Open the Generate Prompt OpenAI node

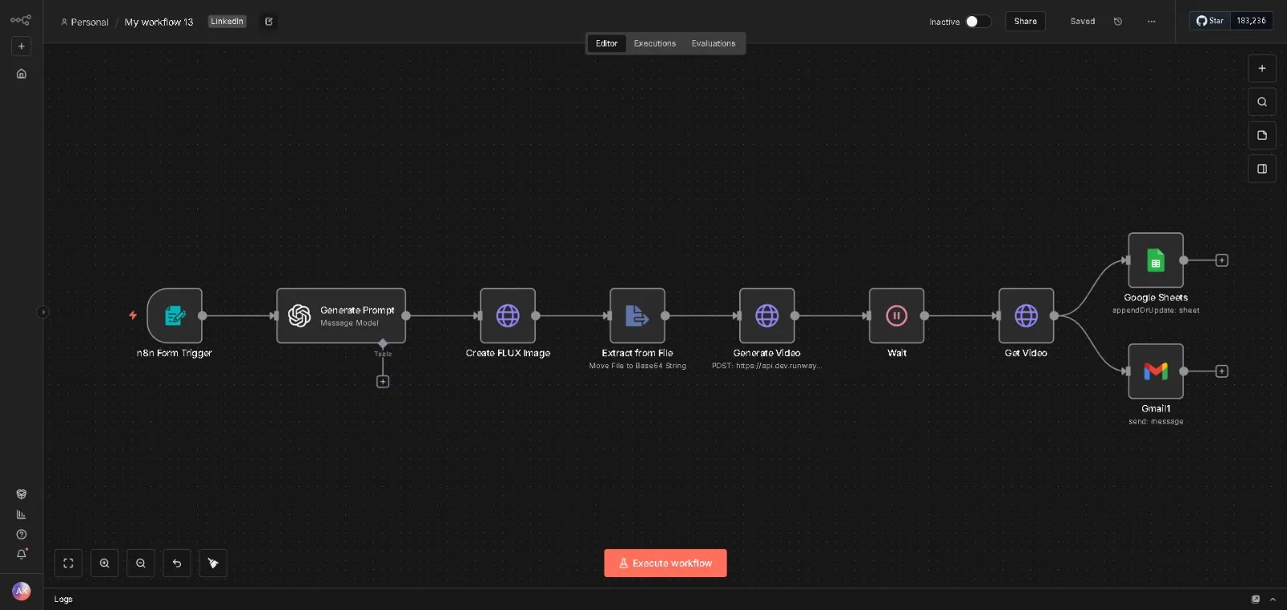pos(341,316)
